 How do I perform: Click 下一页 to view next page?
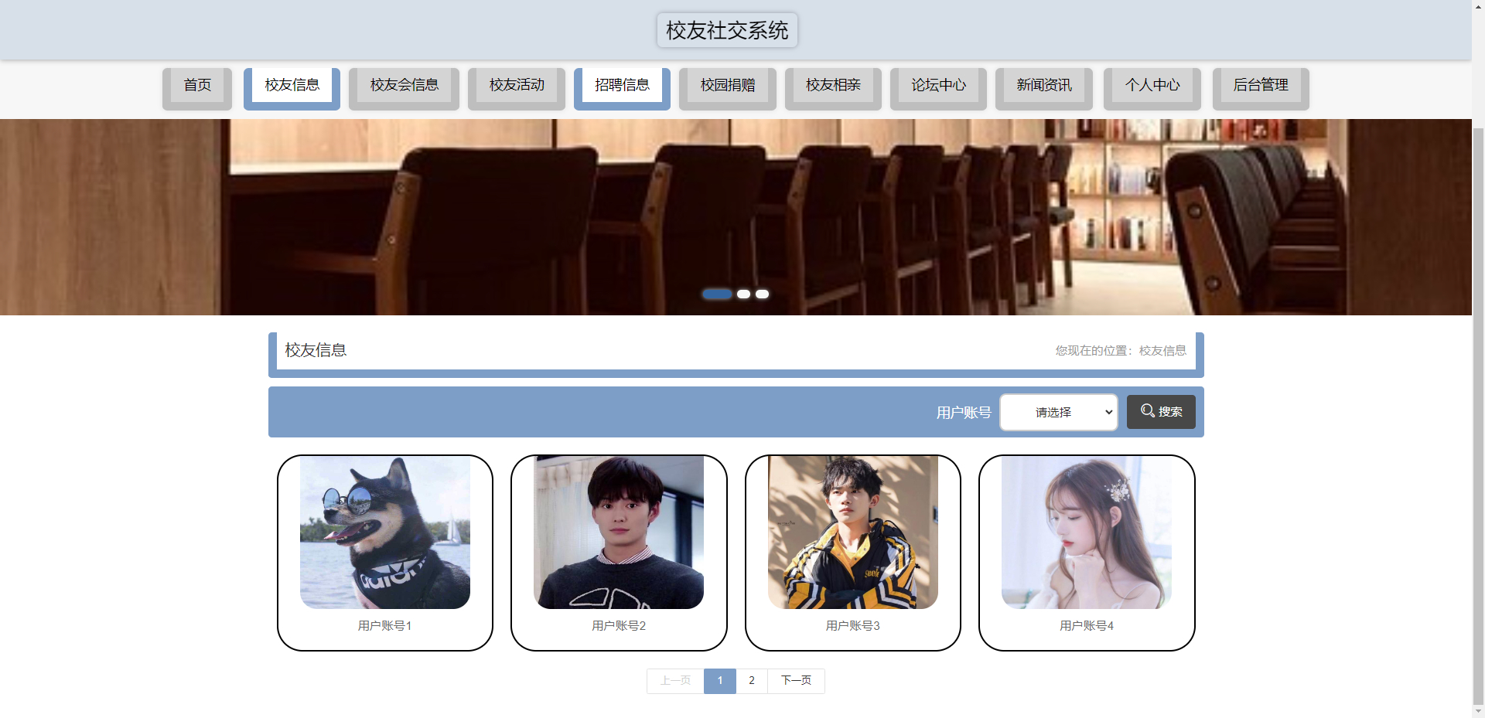pos(796,680)
